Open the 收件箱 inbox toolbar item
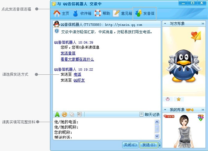 (82, 13)
